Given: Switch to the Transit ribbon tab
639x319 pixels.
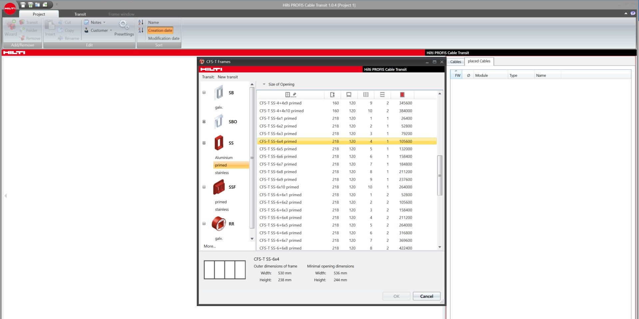Looking at the screenshot, I should click(x=80, y=14).
